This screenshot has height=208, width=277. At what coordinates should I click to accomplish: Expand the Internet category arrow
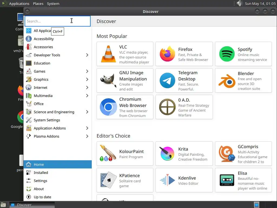coord(87,87)
